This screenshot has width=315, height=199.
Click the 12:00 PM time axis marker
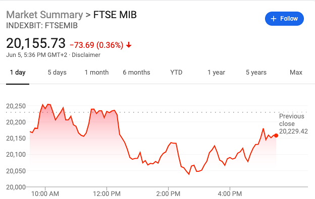(107, 194)
